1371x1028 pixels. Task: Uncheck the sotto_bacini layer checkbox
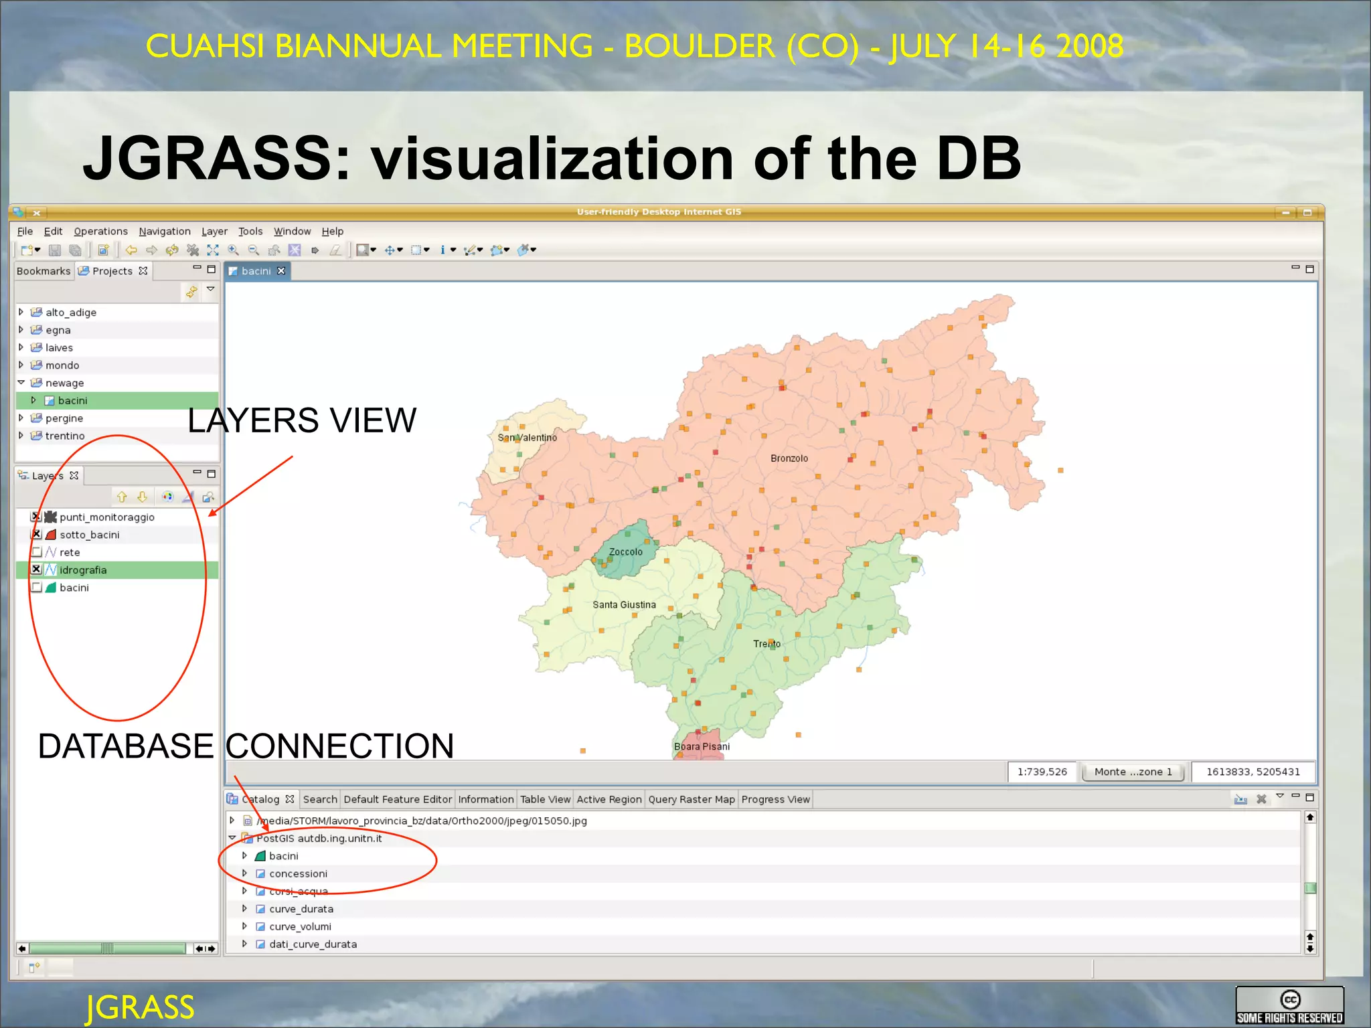pyautogui.click(x=37, y=534)
